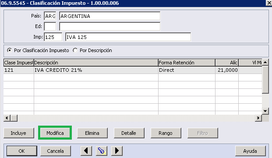Image resolution: width=272 pixels, height=158 pixels.
Task: Click the 21,0000 aliquot cell
Action: 227,70
